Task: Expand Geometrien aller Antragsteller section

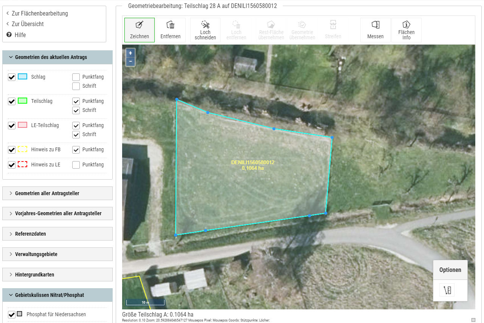Action: pyautogui.click(x=57, y=193)
